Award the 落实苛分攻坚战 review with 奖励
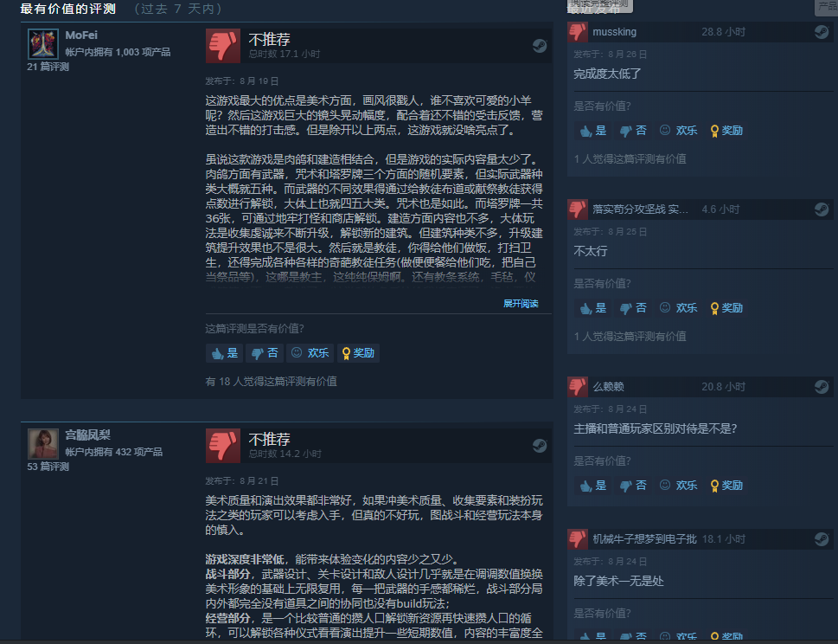This screenshot has width=838, height=644. tap(726, 308)
